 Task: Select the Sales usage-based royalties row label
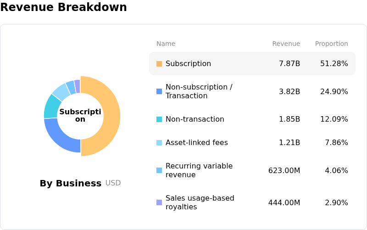tap(200, 202)
